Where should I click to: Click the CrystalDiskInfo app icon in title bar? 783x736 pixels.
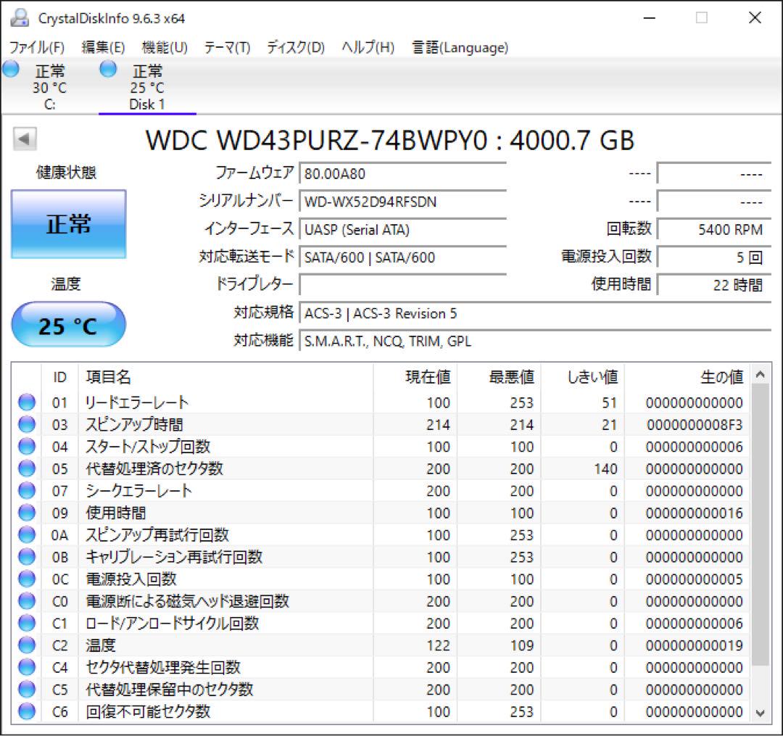tap(20, 18)
